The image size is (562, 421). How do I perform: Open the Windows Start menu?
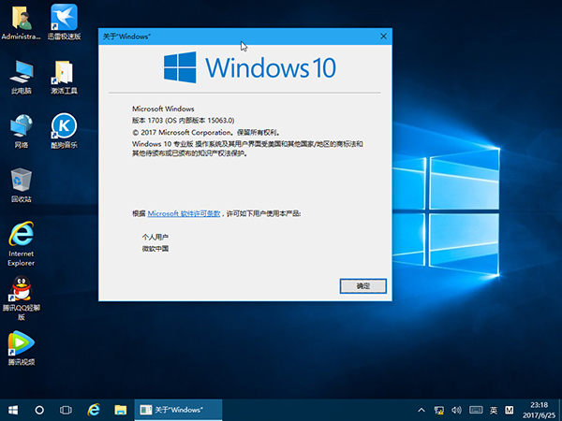[13, 410]
